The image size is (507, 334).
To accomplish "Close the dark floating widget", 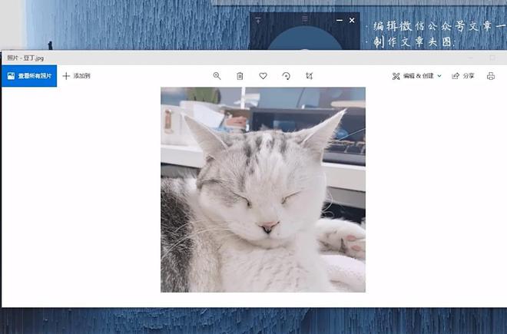I will point(352,19).
